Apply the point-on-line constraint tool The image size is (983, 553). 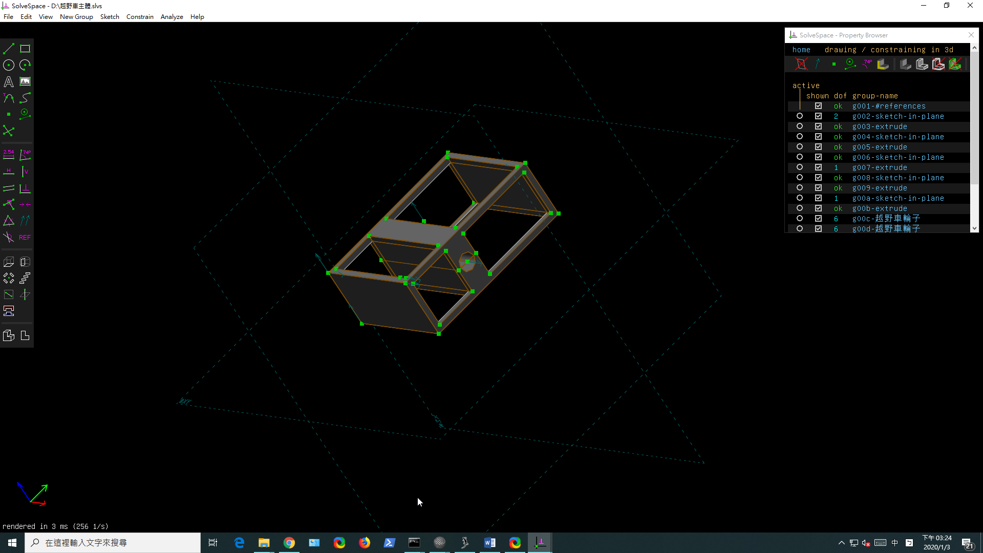click(x=9, y=204)
